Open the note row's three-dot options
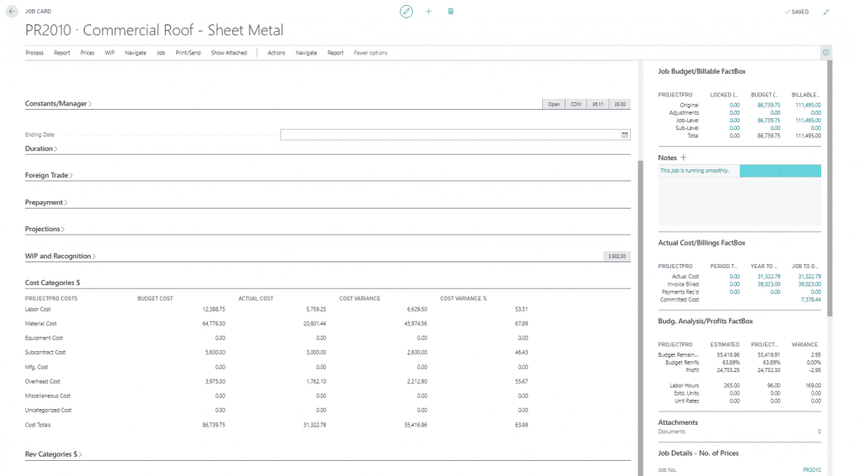The width and height of the screenshot is (858, 476). (780, 171)
